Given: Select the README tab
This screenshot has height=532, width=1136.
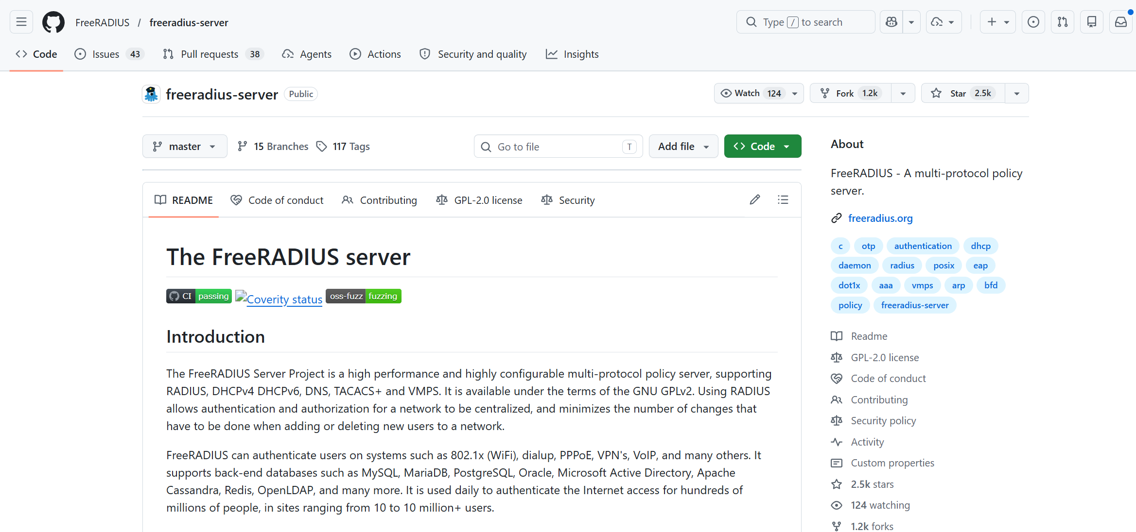Looking at the screenshot, I should (x=184, y=200).
